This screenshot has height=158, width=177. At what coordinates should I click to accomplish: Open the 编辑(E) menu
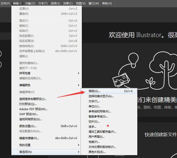click(17, 3)
